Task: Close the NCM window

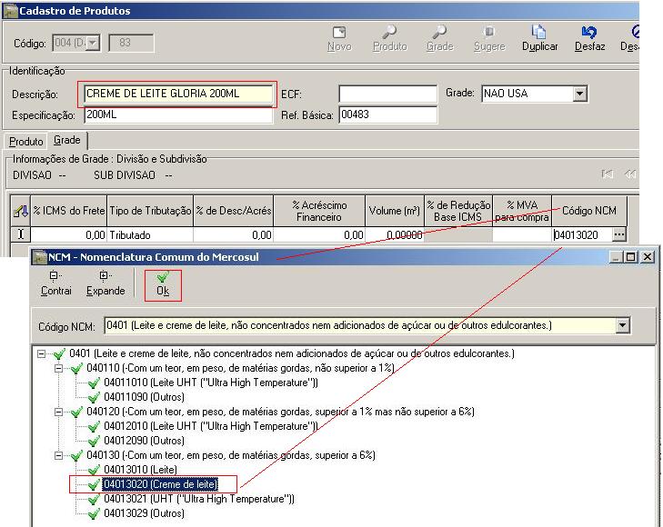Action: tap(647, 257)
